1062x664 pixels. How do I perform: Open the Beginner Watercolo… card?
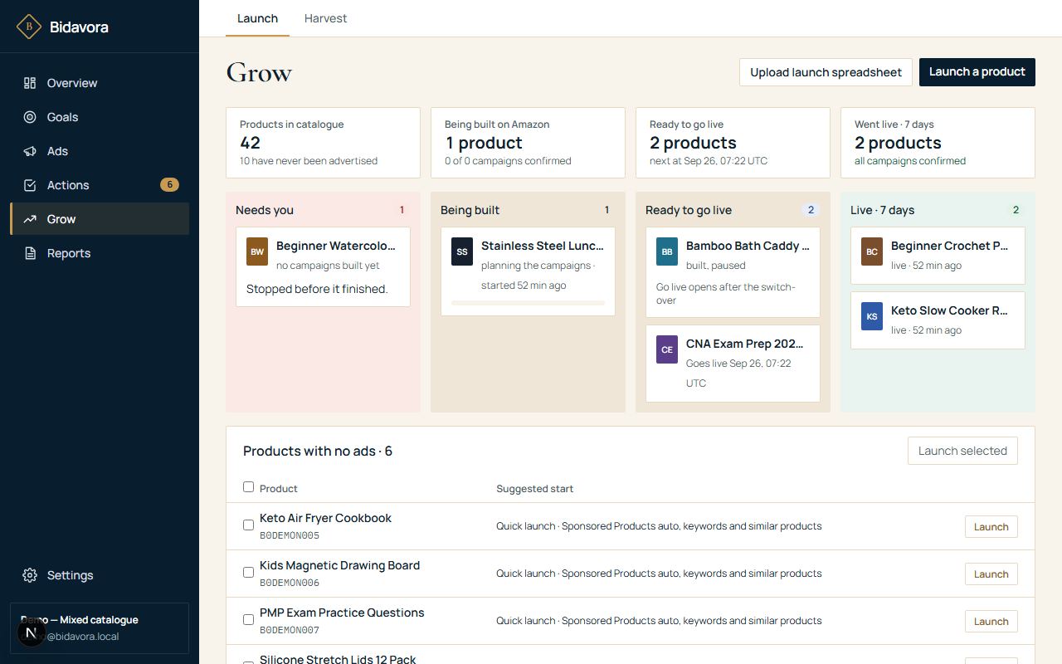tap(323, 267)
